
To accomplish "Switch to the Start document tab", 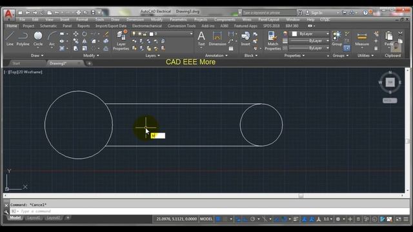I will pos(16,63).
